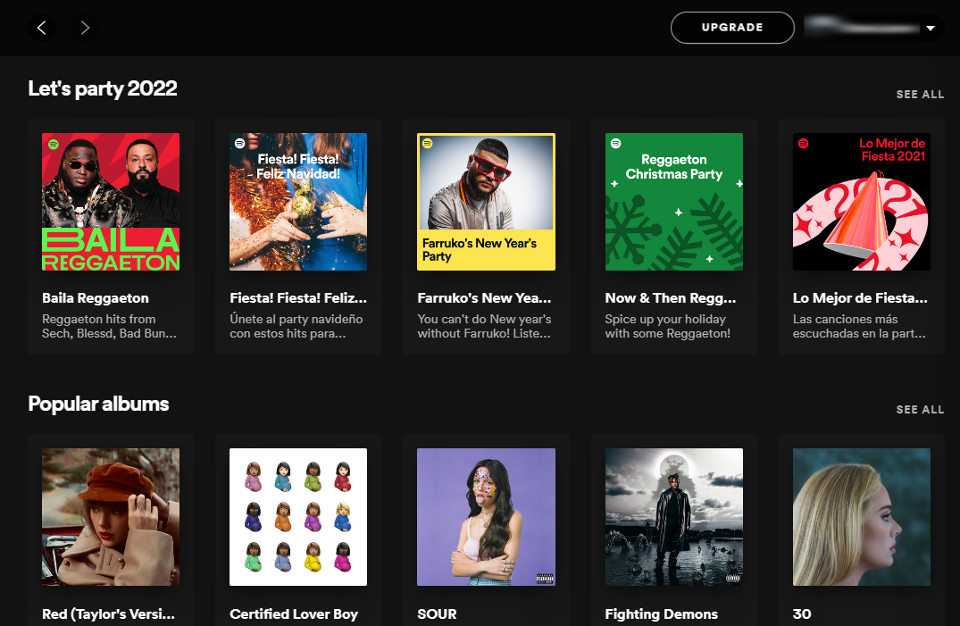Go forward with the right arrow
The height and width of the screenshot is (626, 960).
pos(85,28)
